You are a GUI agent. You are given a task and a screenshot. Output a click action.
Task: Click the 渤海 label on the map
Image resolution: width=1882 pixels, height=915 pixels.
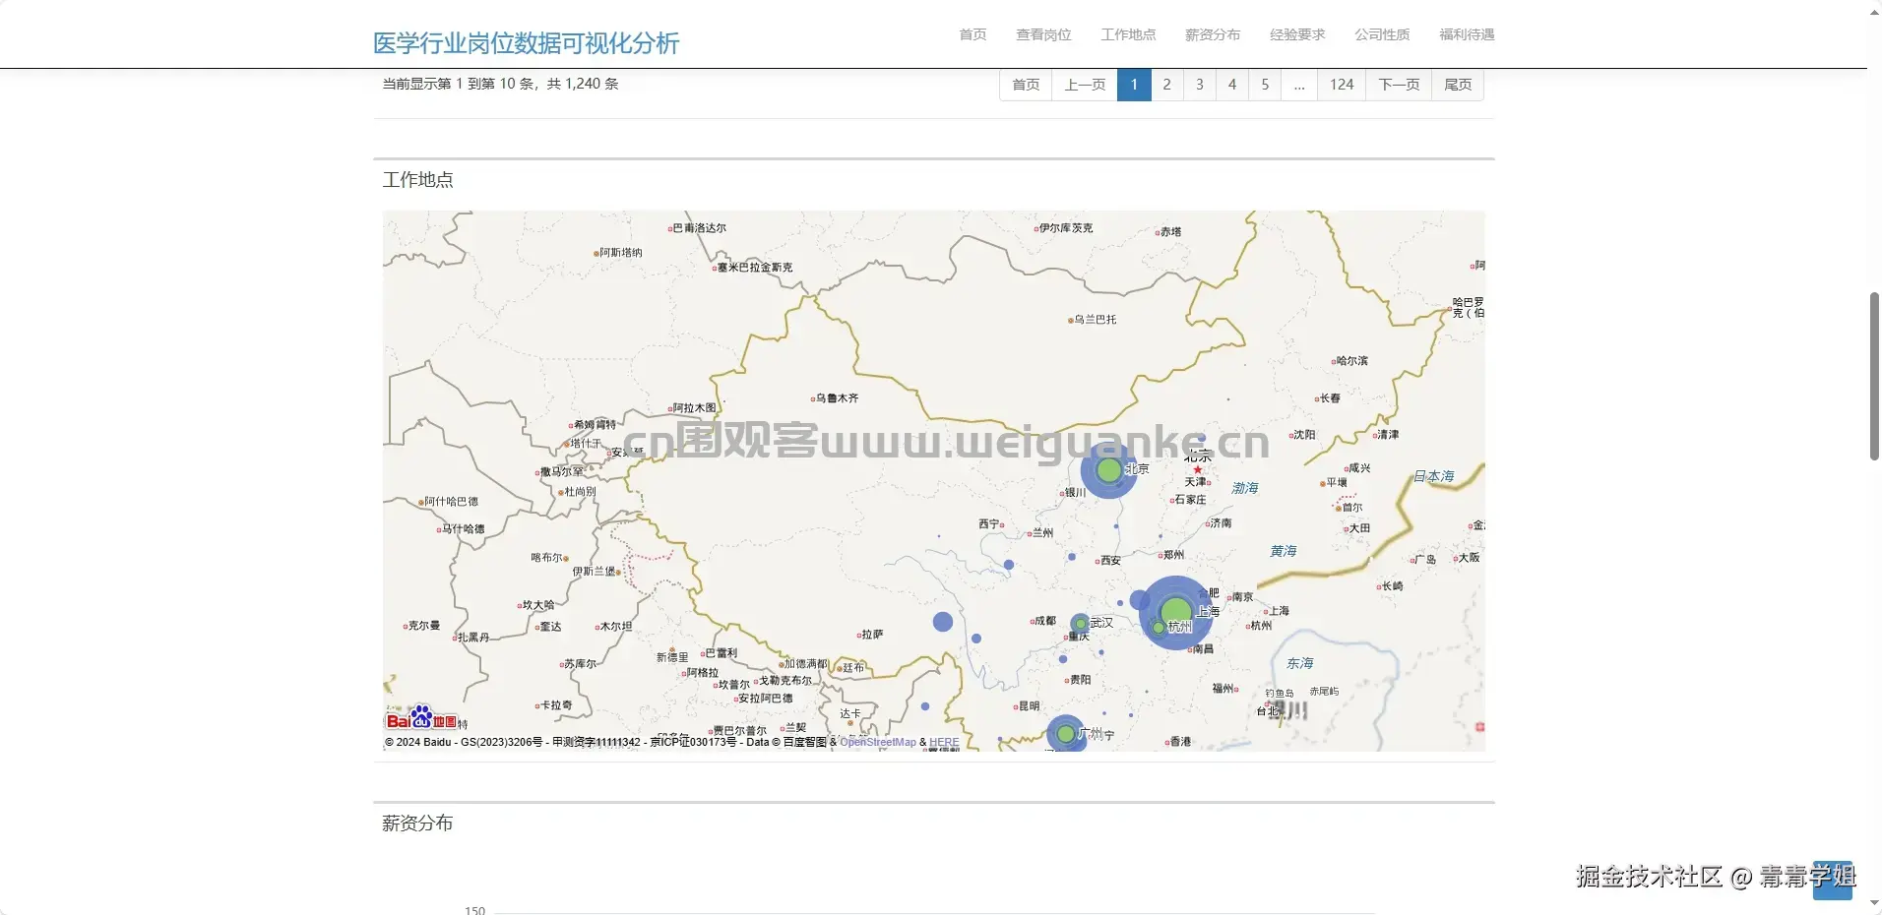[x=1245, y=488]
